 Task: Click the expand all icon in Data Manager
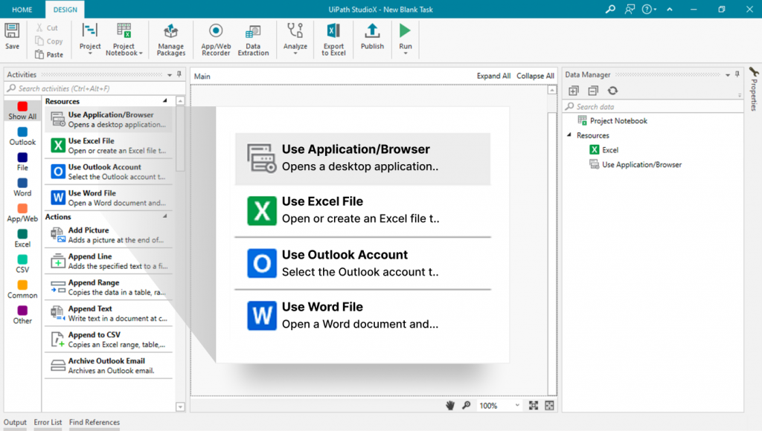(x=574, y=91)
